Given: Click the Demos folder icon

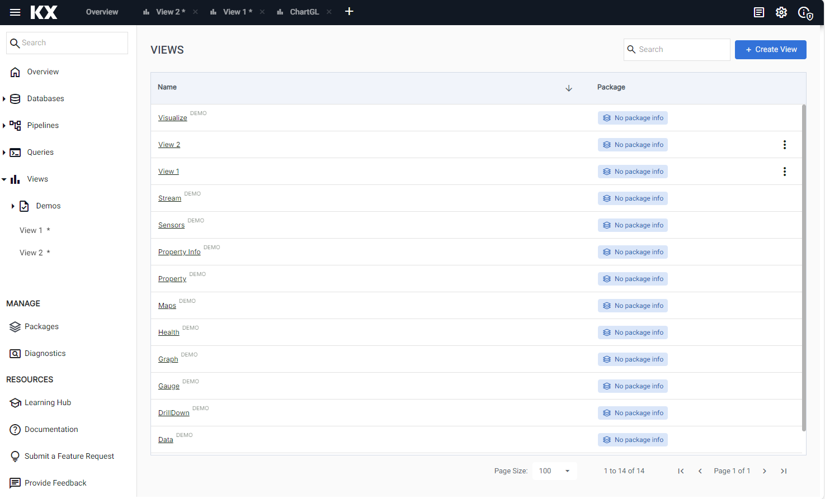Looking at the screenshot, I should point(24,206).
